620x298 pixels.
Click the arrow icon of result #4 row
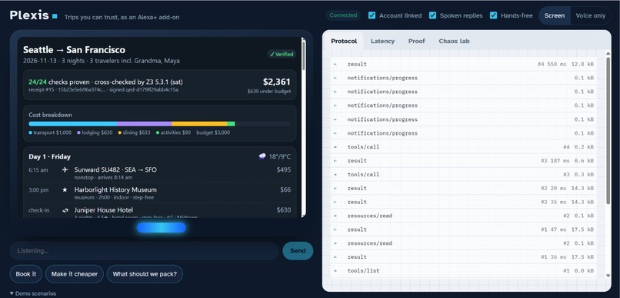click(x=335, y=64)
